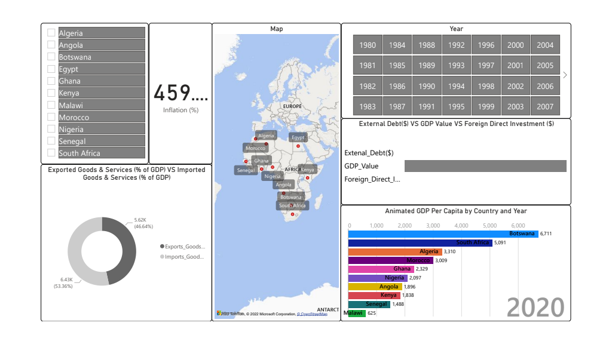Select the Botswana bar in GDP chart
This screenshot has height=344, width=612.
pos(443,234)
